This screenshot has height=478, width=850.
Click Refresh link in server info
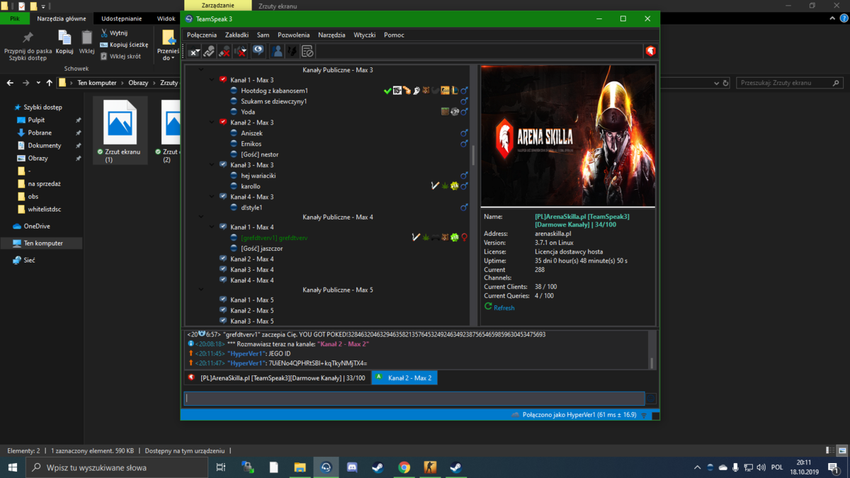pyautogui.click(x=504, y=308)
